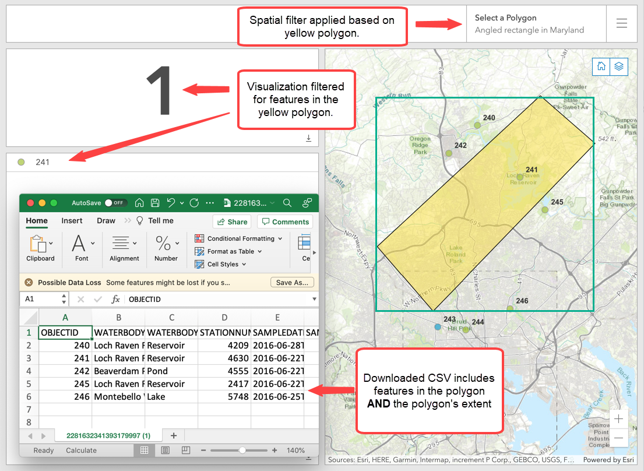Click 140% zoom level

click(x=295, y=451)
